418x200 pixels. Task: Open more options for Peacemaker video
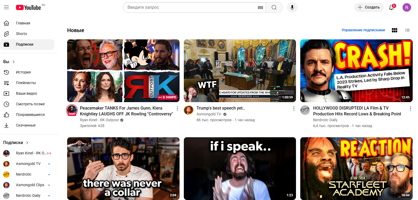point(177,108)
